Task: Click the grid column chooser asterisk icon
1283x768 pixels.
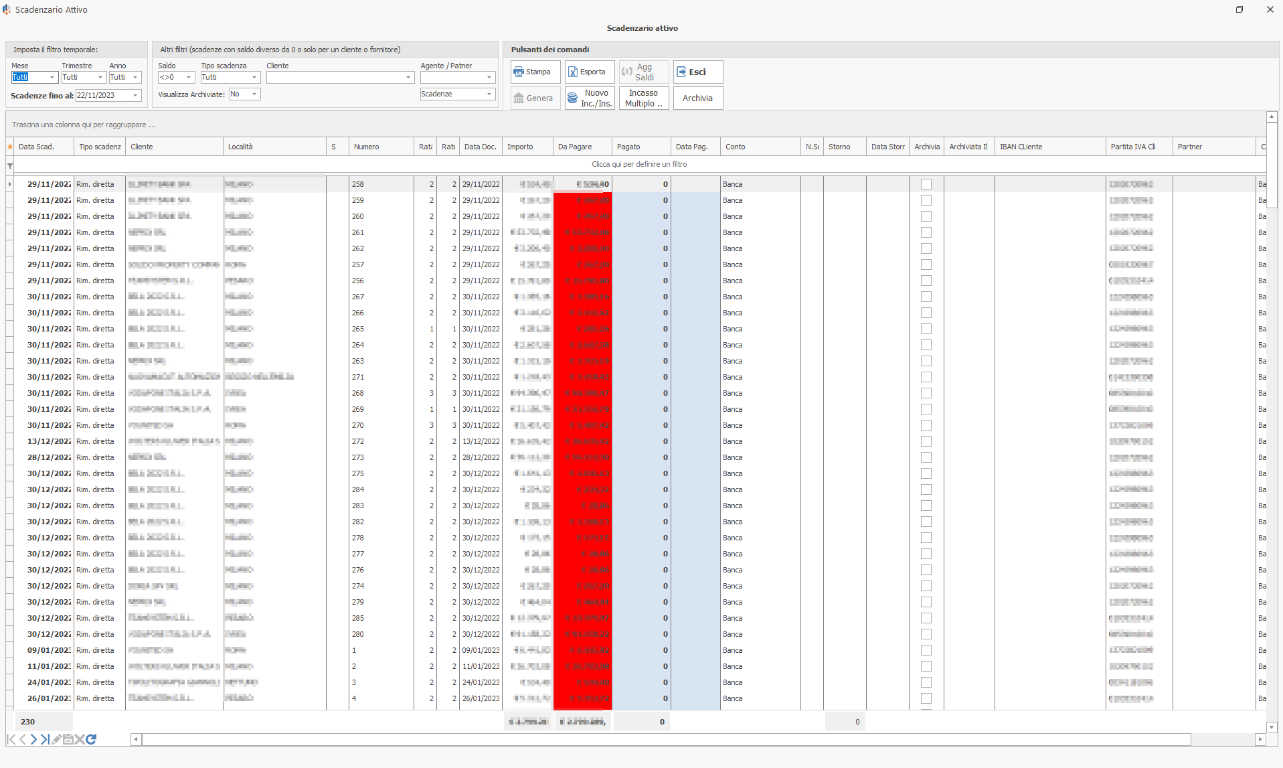Action: pyautogui.click(x=10, y=147)
